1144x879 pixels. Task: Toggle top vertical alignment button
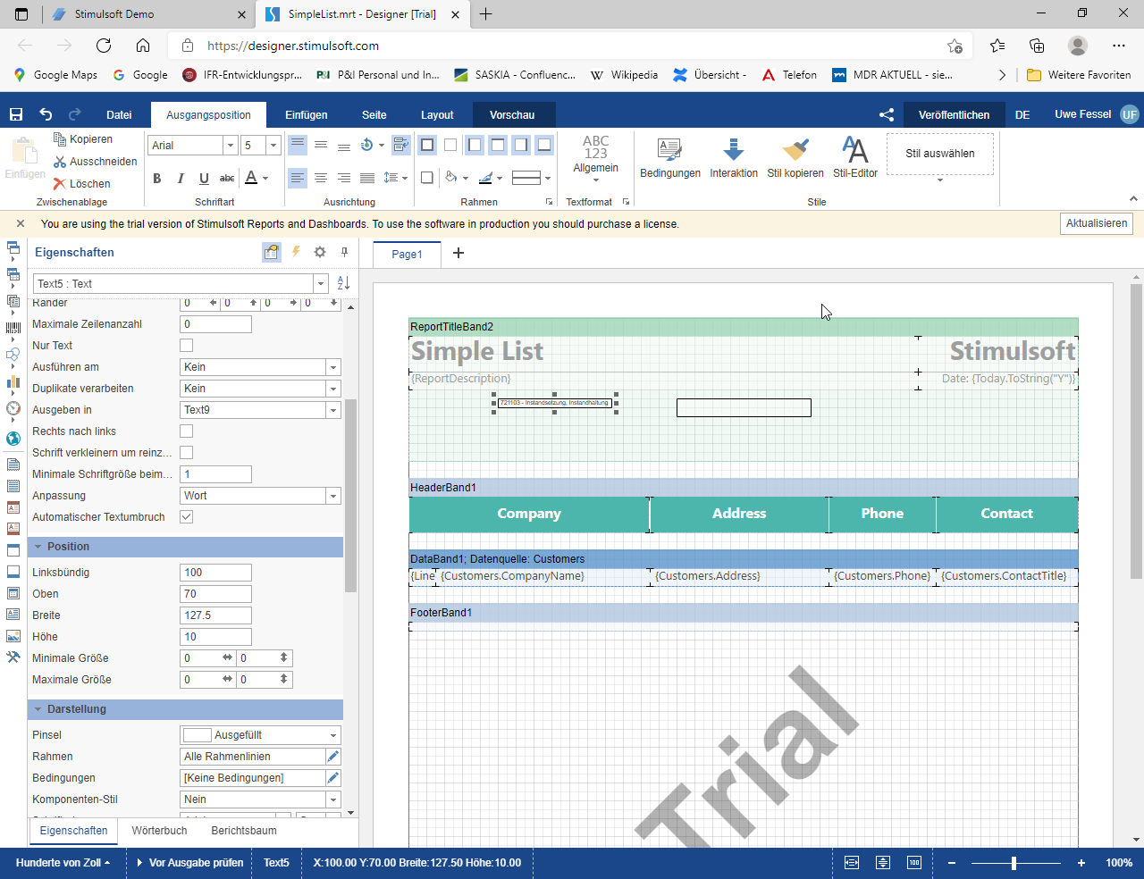point(298,145)
